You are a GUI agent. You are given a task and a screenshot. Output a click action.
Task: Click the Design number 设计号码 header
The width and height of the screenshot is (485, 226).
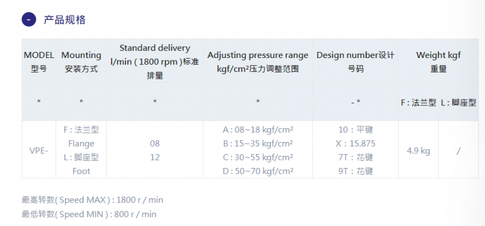(x=355, y=62)
